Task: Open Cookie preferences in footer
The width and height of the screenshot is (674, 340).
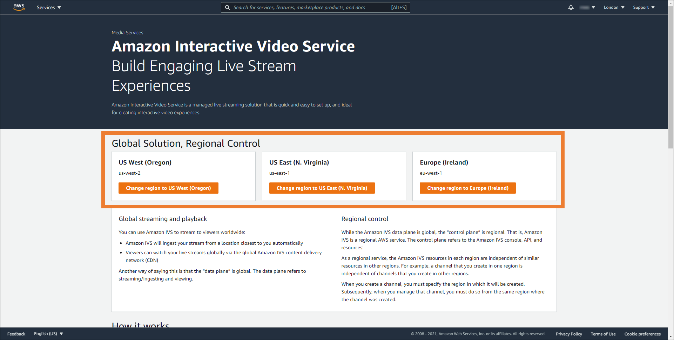Action: coord(642,334)
